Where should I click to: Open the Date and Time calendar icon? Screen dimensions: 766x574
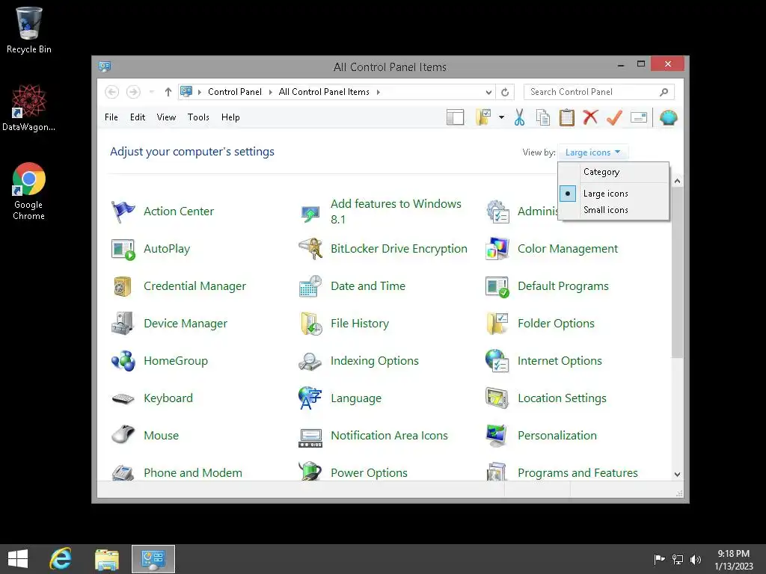[310, 286]
